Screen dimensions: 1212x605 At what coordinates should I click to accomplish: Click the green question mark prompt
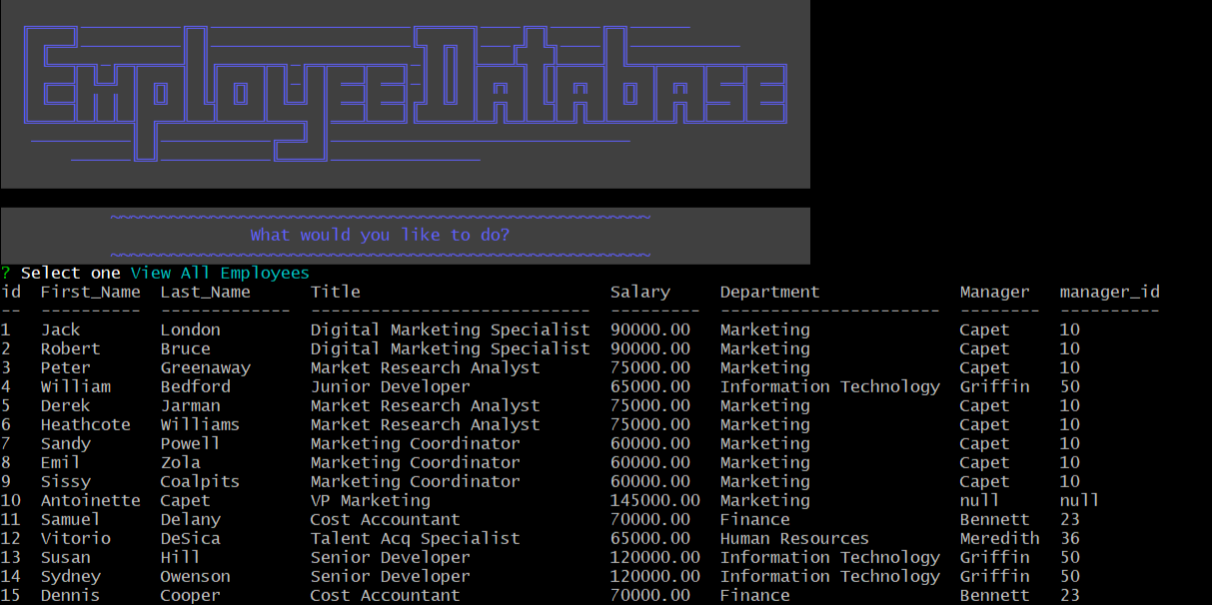(7, 272)
